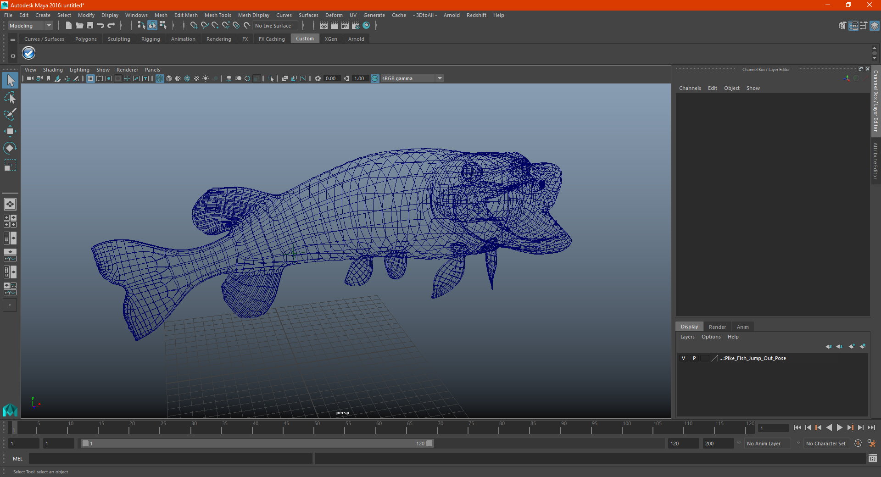The height and width of the screenshot is (477, 881).
Task: Undo the last action via arrow icon
Action: pos(100,26)
